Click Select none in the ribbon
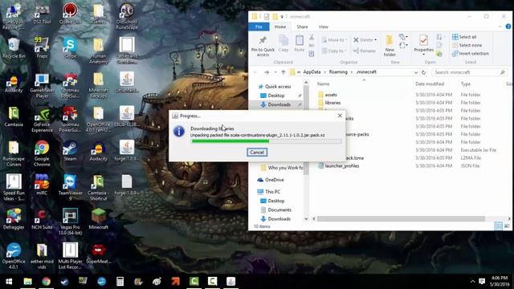The height and width of the screenshot is (289, 514). click(467, 45)
